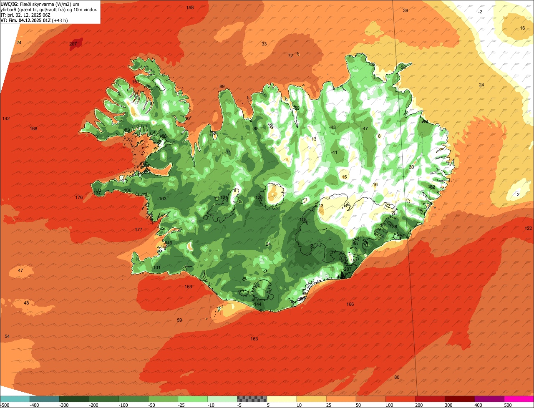Click the 138 value near the southeast coast
Viewport: 534px width, 408px height.
[393, 227]
